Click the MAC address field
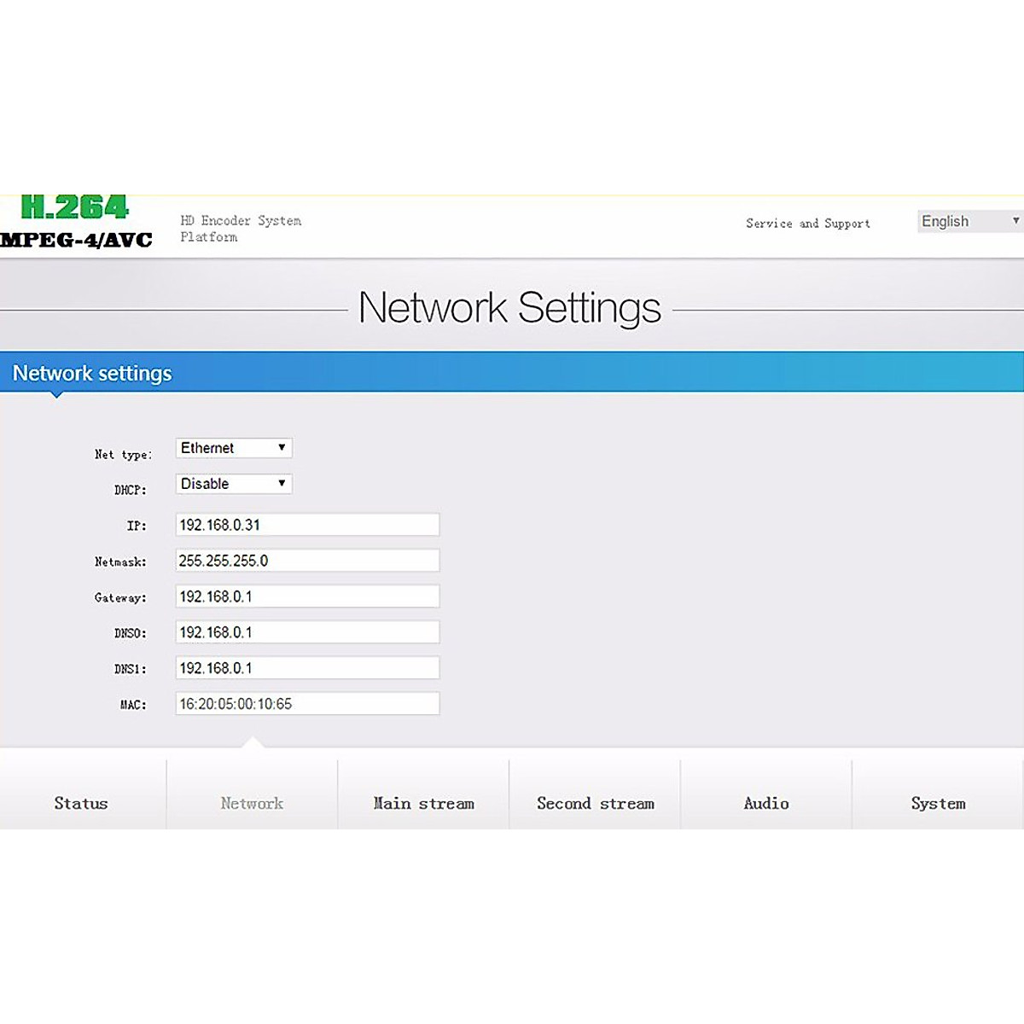The width and height of the screenshot is (1024, 1024). click(307, 704)
